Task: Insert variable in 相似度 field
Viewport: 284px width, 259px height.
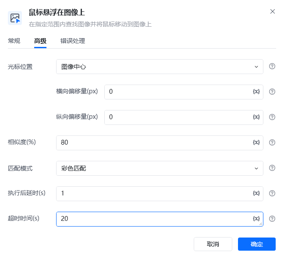Action: point(256,142)
